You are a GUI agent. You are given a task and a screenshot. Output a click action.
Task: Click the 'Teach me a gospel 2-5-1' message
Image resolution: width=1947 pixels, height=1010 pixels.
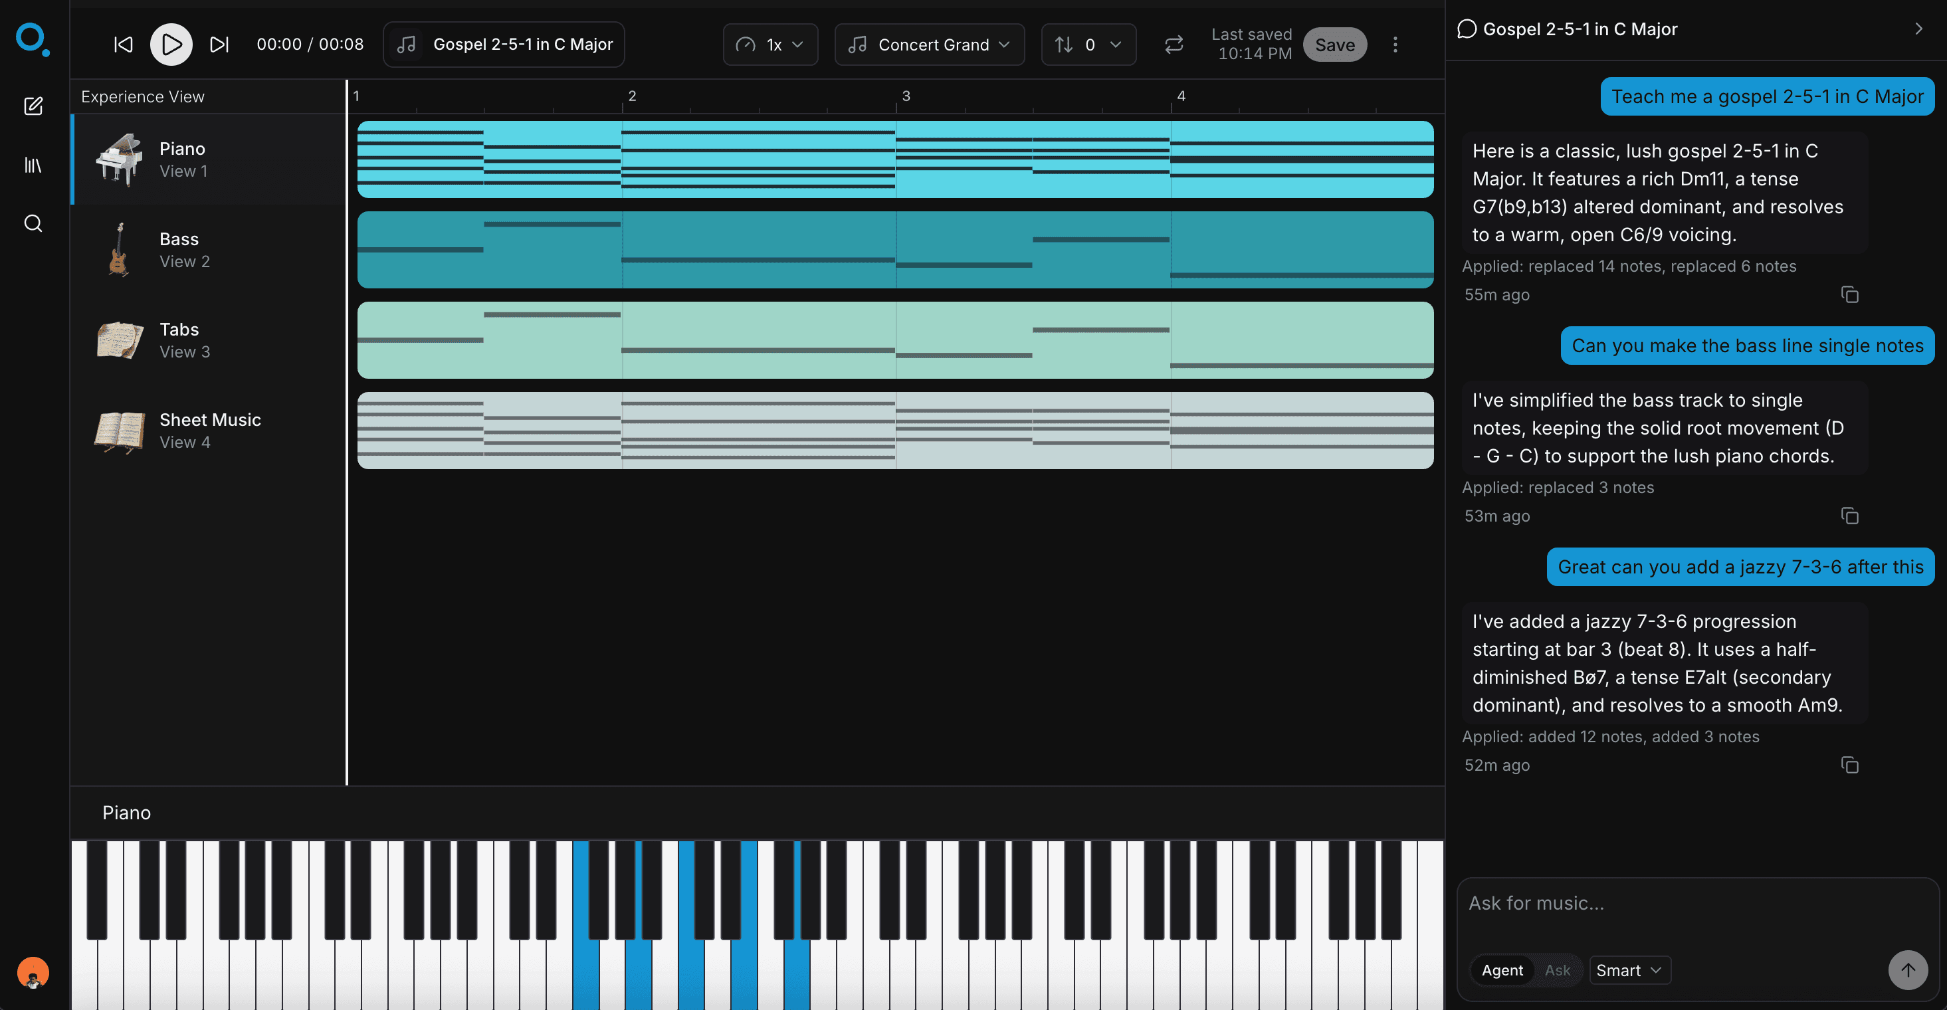click(x=1767, y=96)
